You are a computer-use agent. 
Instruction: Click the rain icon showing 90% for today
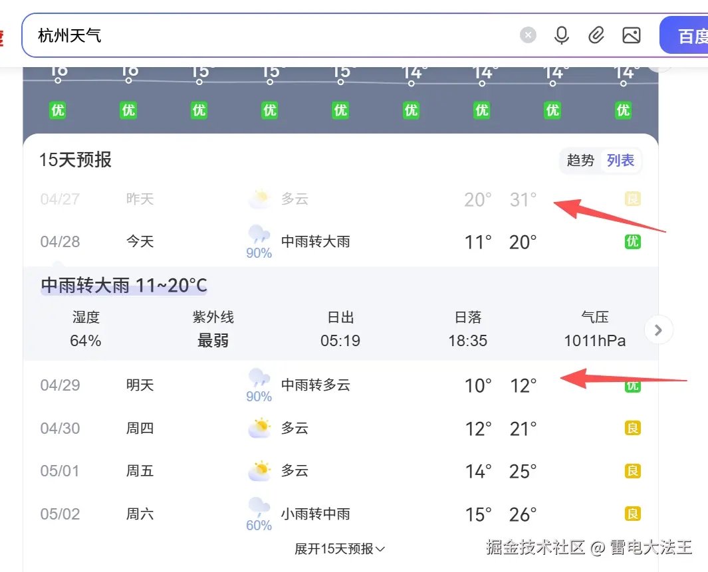coord(259,237)
